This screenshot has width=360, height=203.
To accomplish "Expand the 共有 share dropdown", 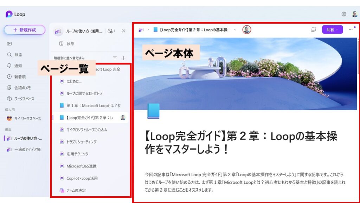I will (332, 30).
